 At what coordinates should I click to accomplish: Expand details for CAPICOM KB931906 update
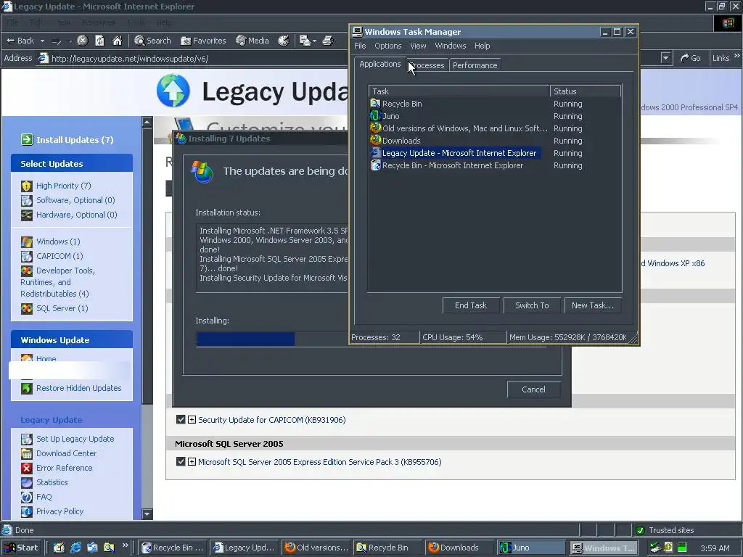tap(192, 420)
